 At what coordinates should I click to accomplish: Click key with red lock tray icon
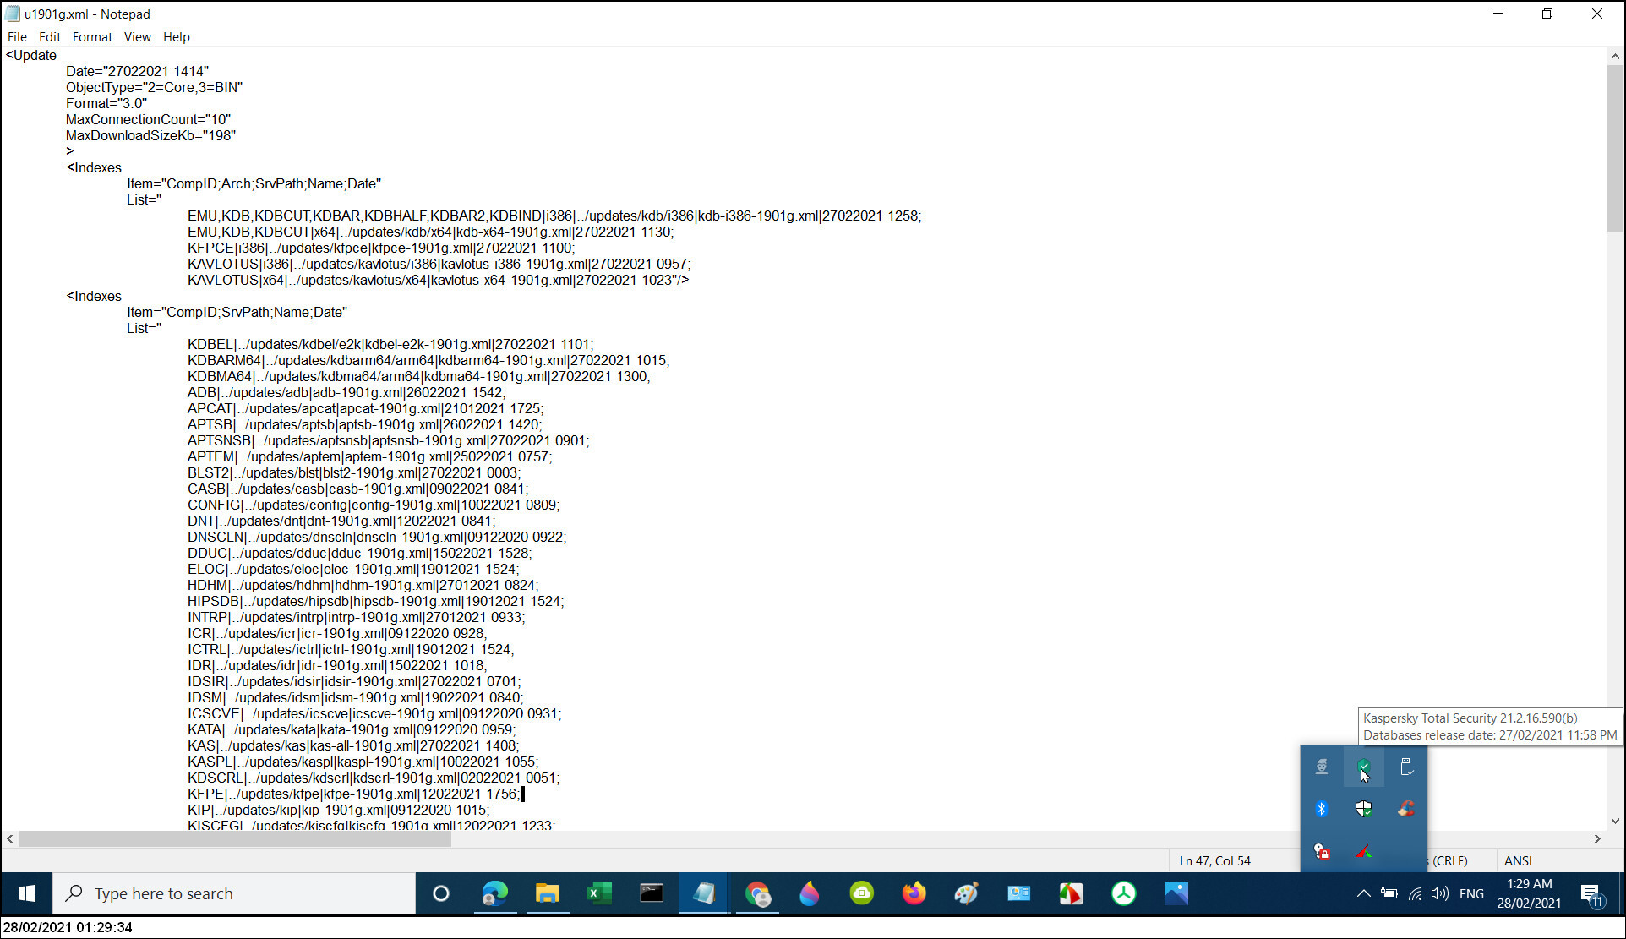[x=1322, y=851]
